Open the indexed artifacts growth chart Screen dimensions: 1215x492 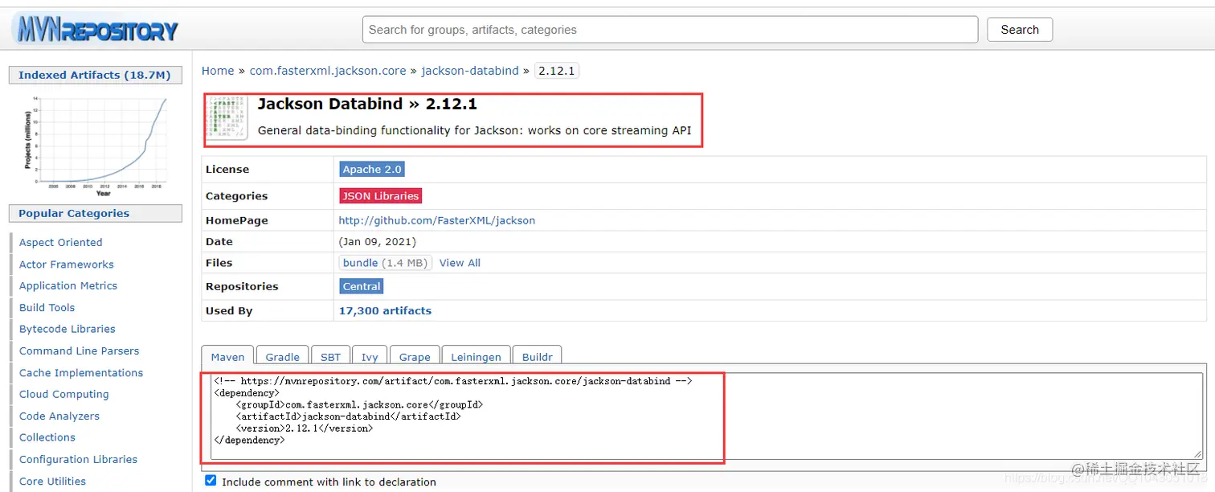click(95, 146)
